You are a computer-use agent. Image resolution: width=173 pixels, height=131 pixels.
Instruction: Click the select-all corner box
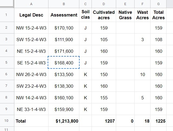(x=7, y=4)
